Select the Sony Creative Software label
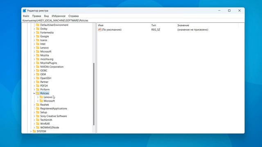The image size is (262, 147). pyautogui.click(x=54, y=116)
